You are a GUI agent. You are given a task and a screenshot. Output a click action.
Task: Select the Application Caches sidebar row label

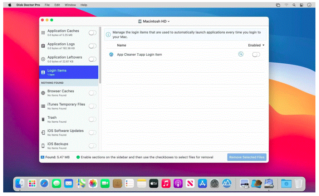click(x=63, y=31)
